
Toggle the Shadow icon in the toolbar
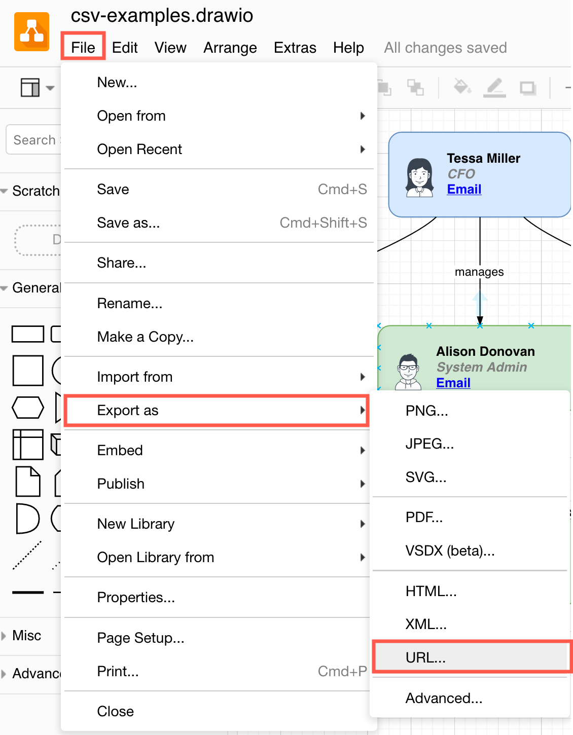tap(528, 87)
